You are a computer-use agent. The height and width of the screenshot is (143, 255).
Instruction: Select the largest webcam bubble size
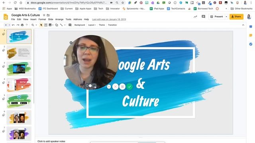pos(94,86)
